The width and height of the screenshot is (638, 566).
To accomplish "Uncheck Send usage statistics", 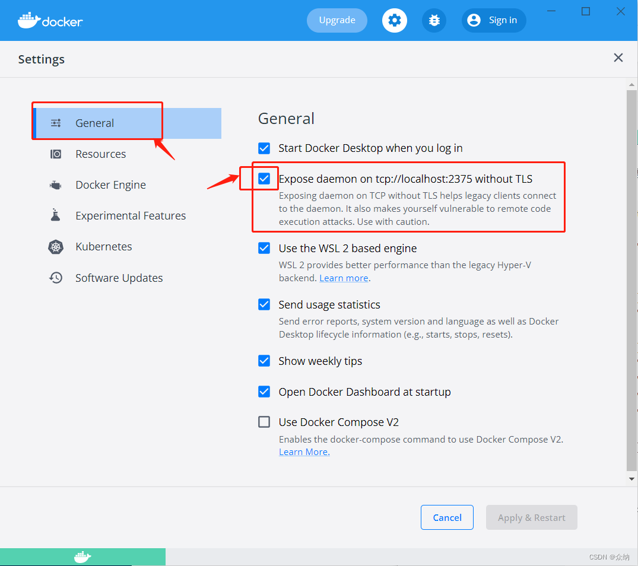I will (264, 304).
